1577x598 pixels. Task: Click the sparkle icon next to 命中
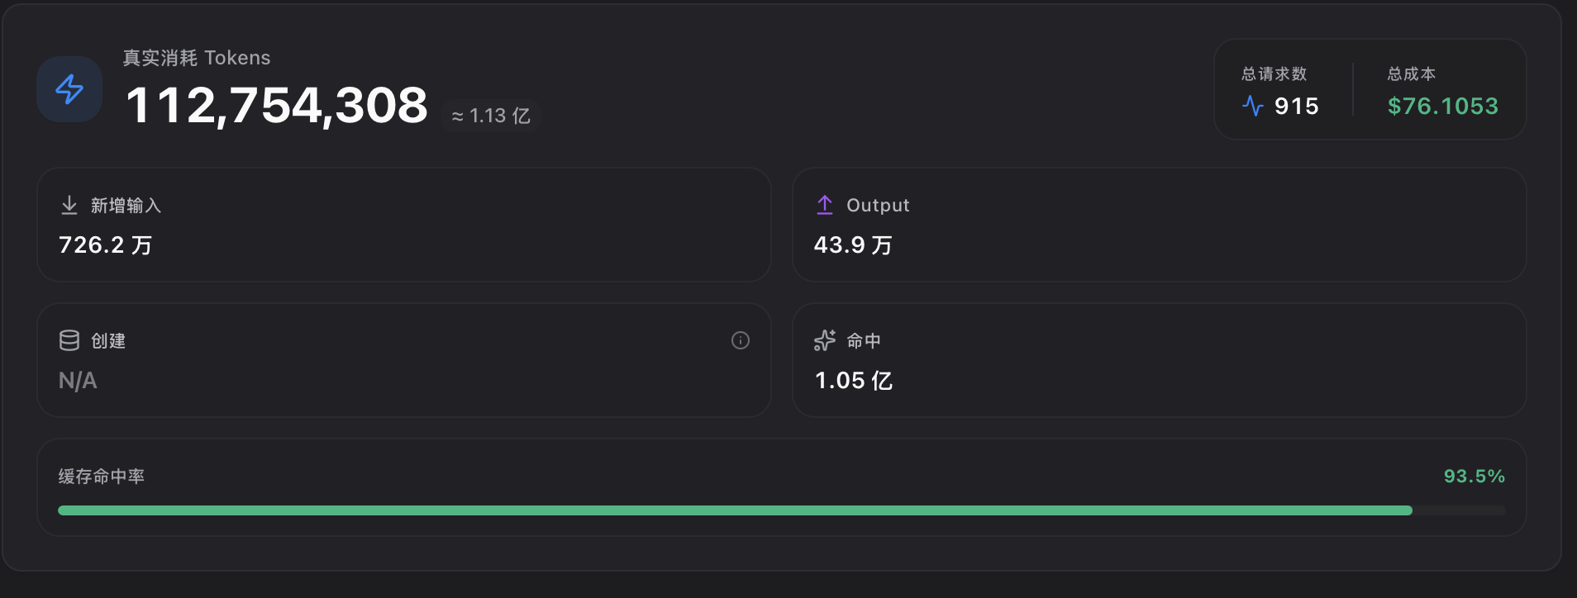point(825,340)
